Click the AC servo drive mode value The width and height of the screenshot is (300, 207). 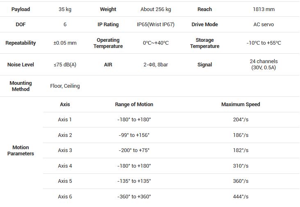(x=264, y=25)
